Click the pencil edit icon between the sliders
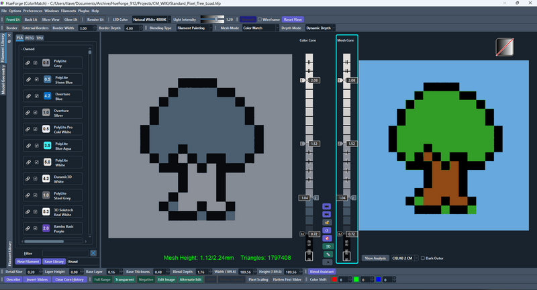Screen dimensions: 537x290 pyautogui.click(x=327, y=254)
